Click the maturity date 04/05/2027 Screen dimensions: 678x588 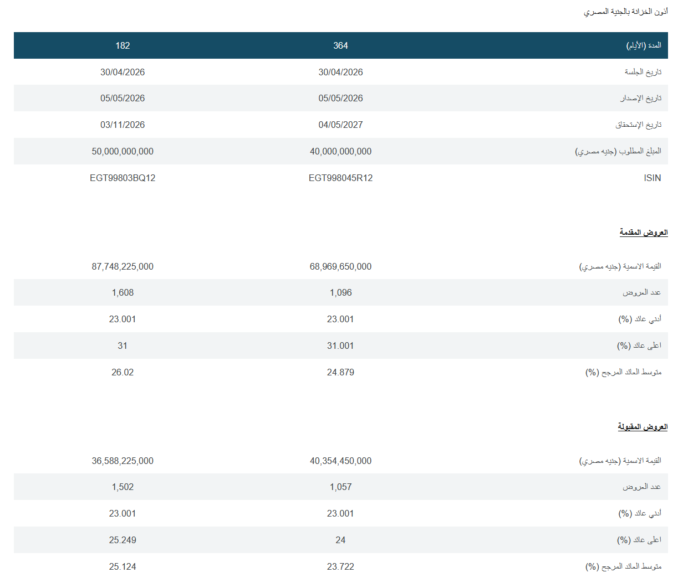pos(340,125)
